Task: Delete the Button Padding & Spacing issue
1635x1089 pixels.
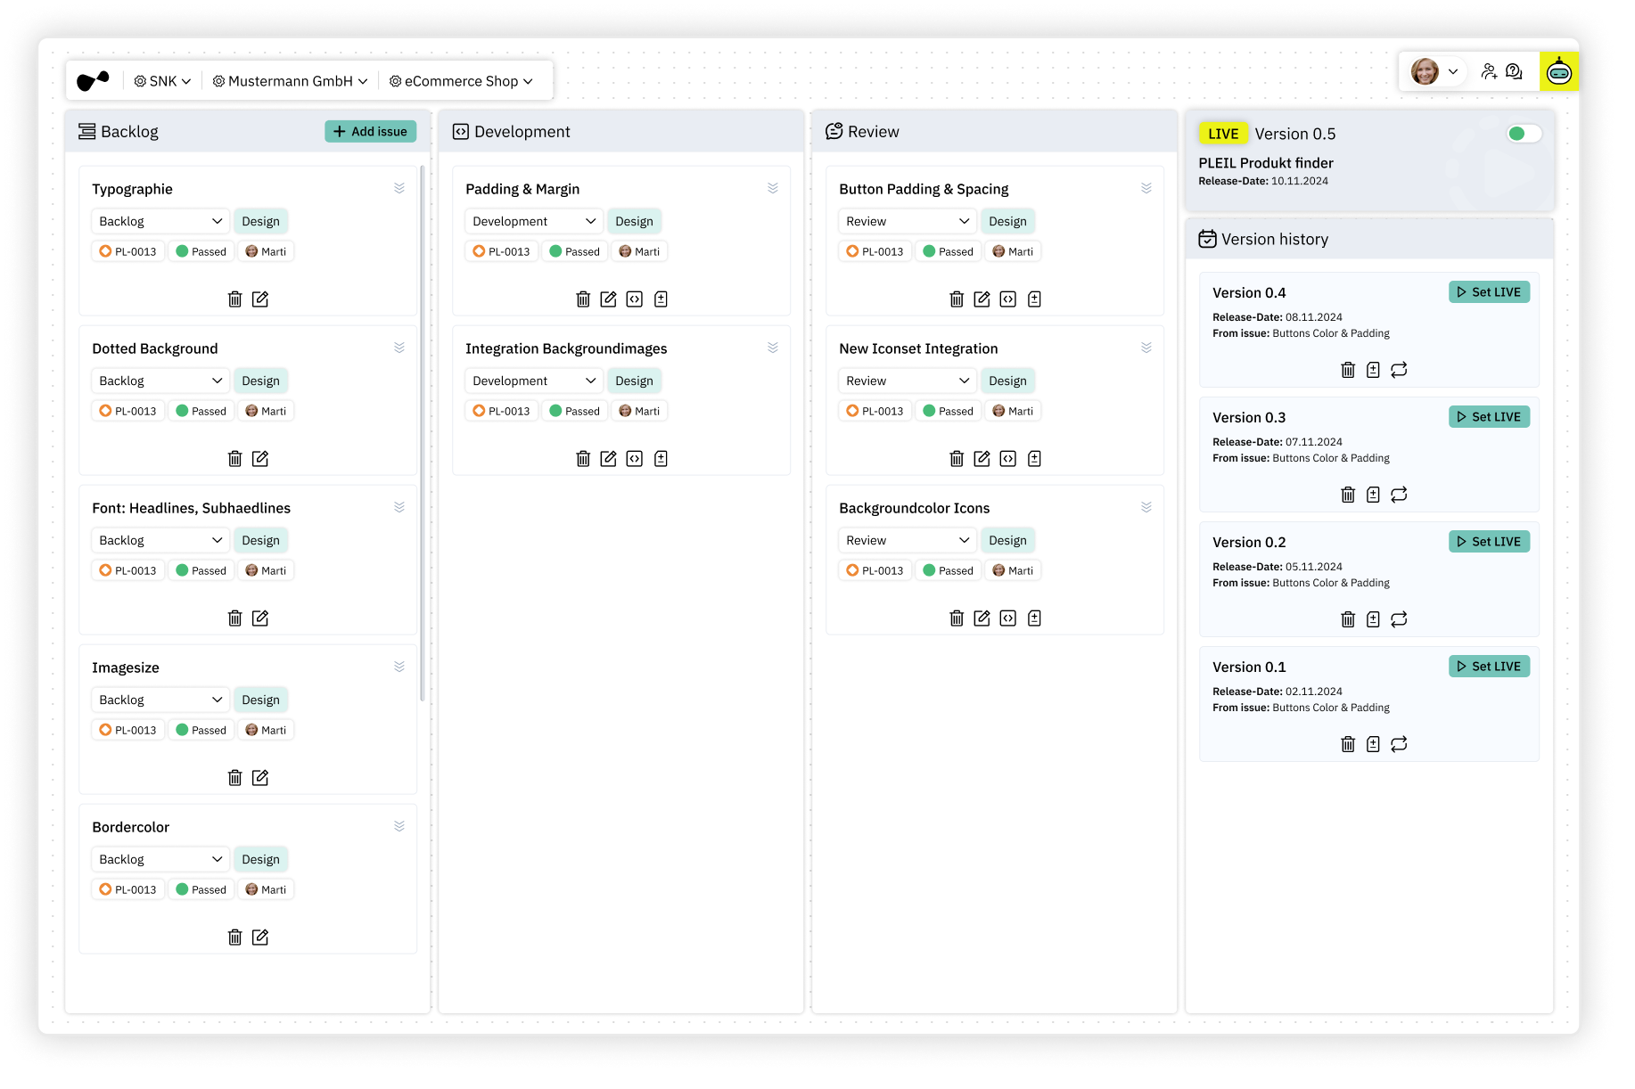Action: [957, 299]
